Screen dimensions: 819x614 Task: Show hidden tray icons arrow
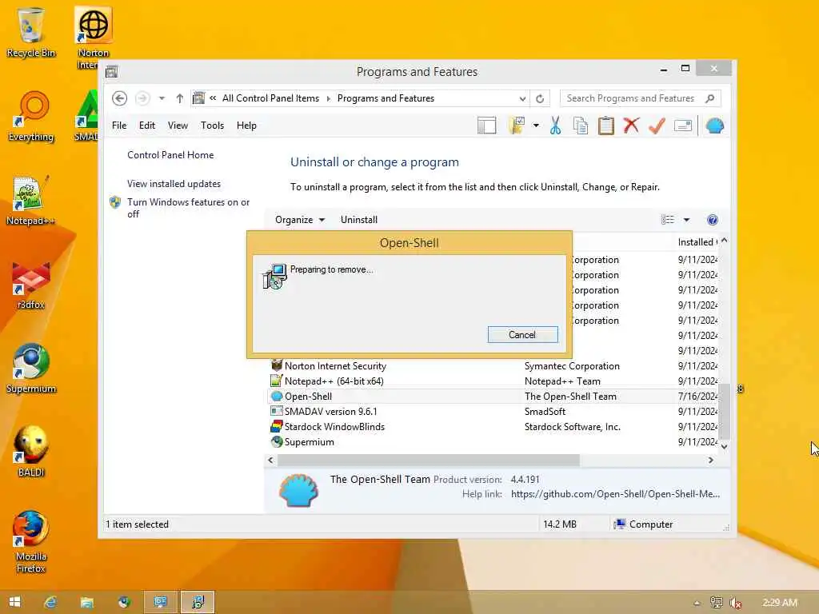point(697,603)
